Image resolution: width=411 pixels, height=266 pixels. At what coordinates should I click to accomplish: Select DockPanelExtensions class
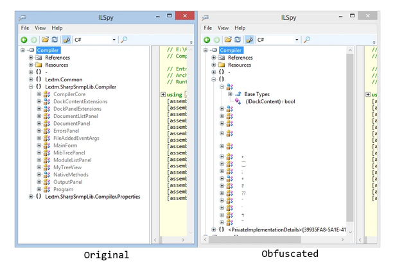77,109
